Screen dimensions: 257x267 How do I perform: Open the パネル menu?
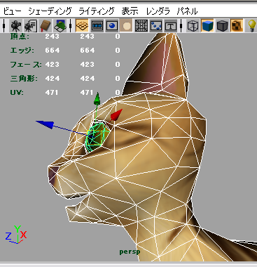coord(187,11)
